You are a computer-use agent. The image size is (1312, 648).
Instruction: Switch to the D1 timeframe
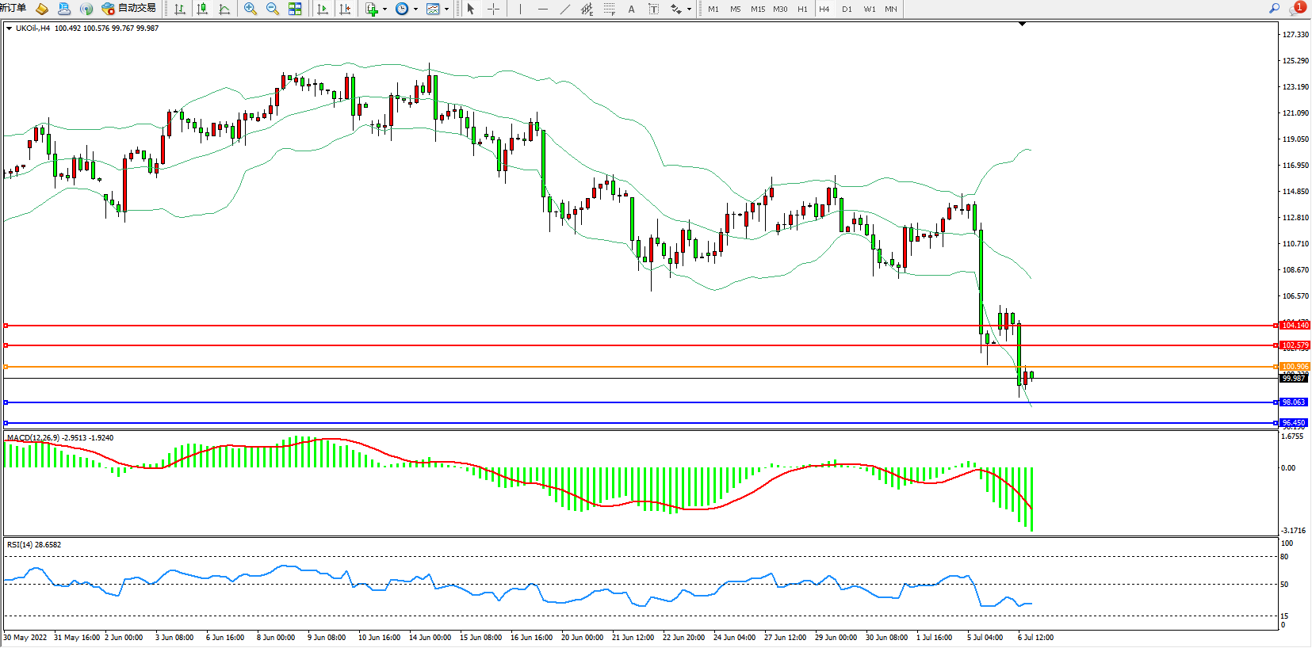847,9
